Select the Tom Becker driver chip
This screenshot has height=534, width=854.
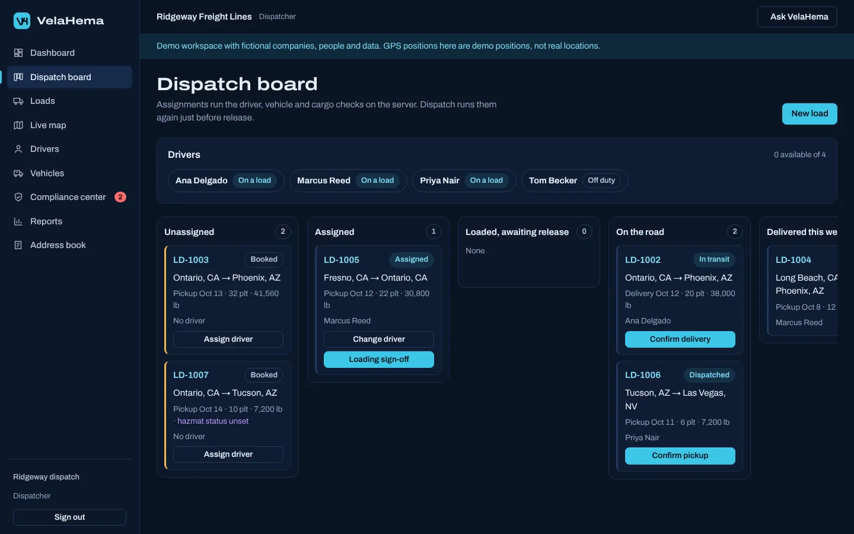click(x=575, y=180)
